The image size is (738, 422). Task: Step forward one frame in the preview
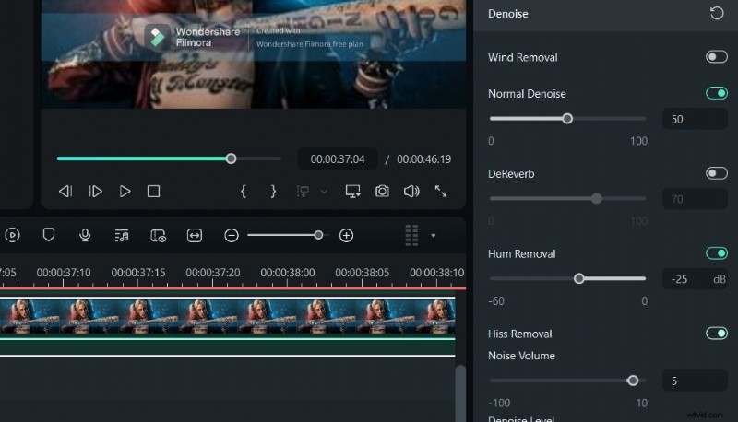click(x=96, y=192)
